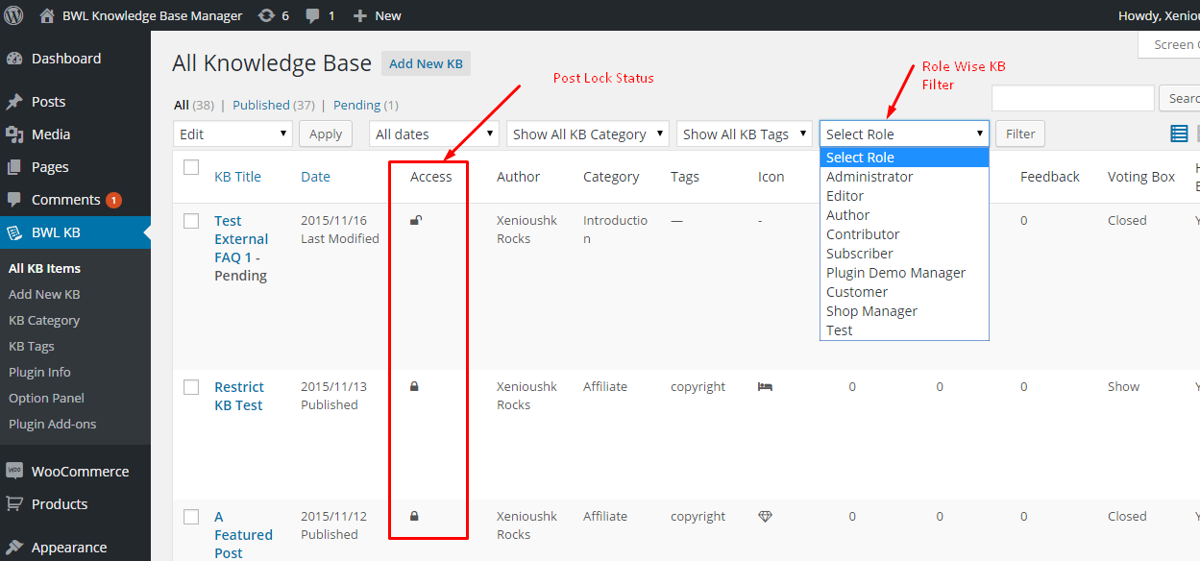Select the Restrict KB Test row checkbox

click(191, 387)
